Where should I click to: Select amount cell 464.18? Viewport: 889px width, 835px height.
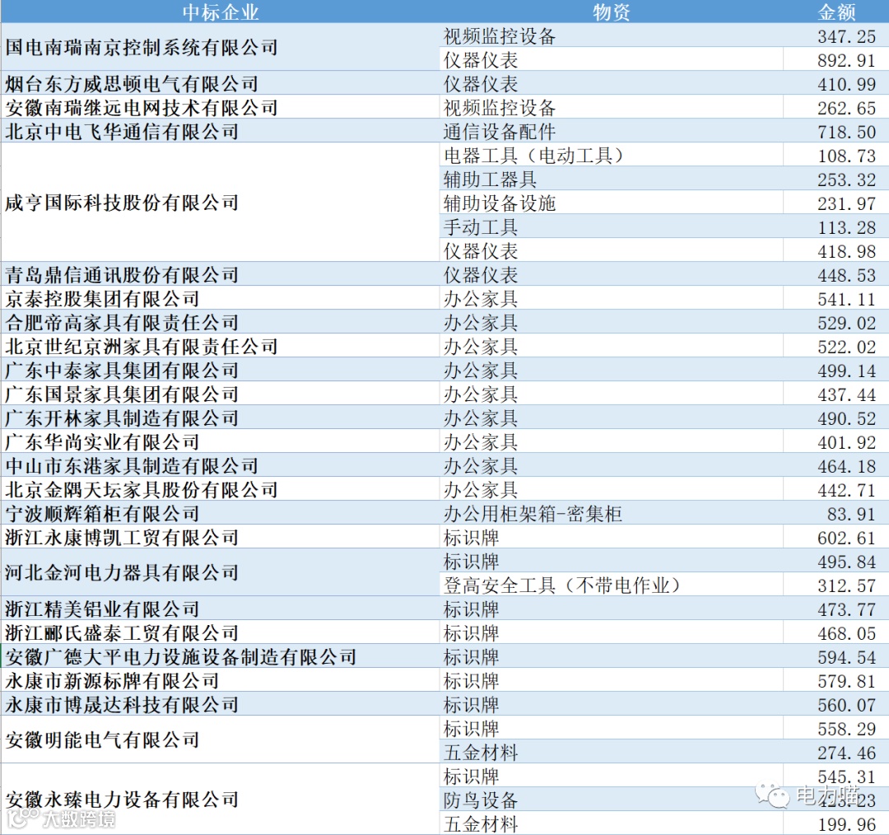pos(835,464)
